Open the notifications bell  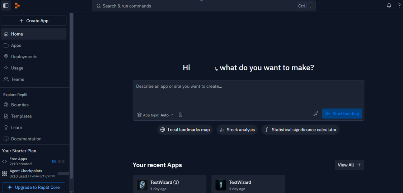389,6
